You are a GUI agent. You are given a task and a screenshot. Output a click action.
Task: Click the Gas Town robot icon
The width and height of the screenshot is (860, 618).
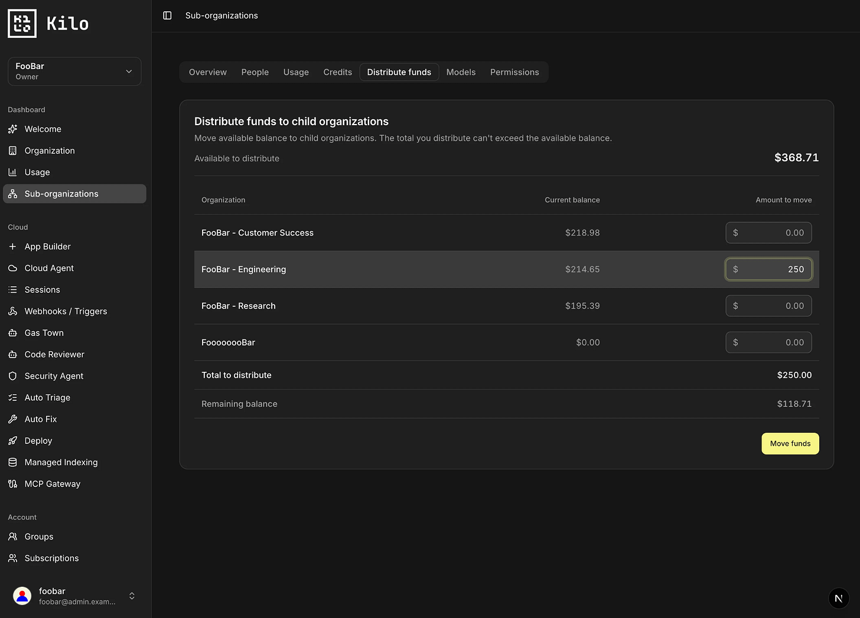(12, 333)
